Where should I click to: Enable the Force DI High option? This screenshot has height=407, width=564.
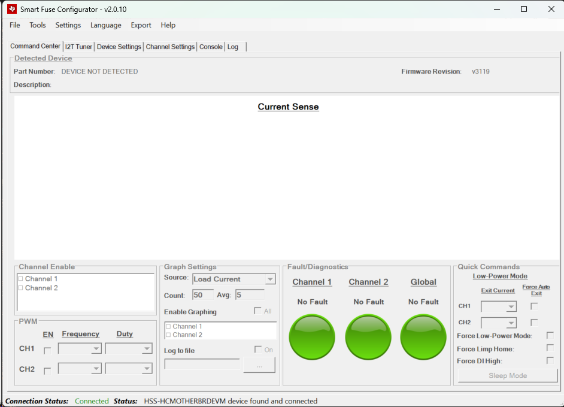click(549, 360)
